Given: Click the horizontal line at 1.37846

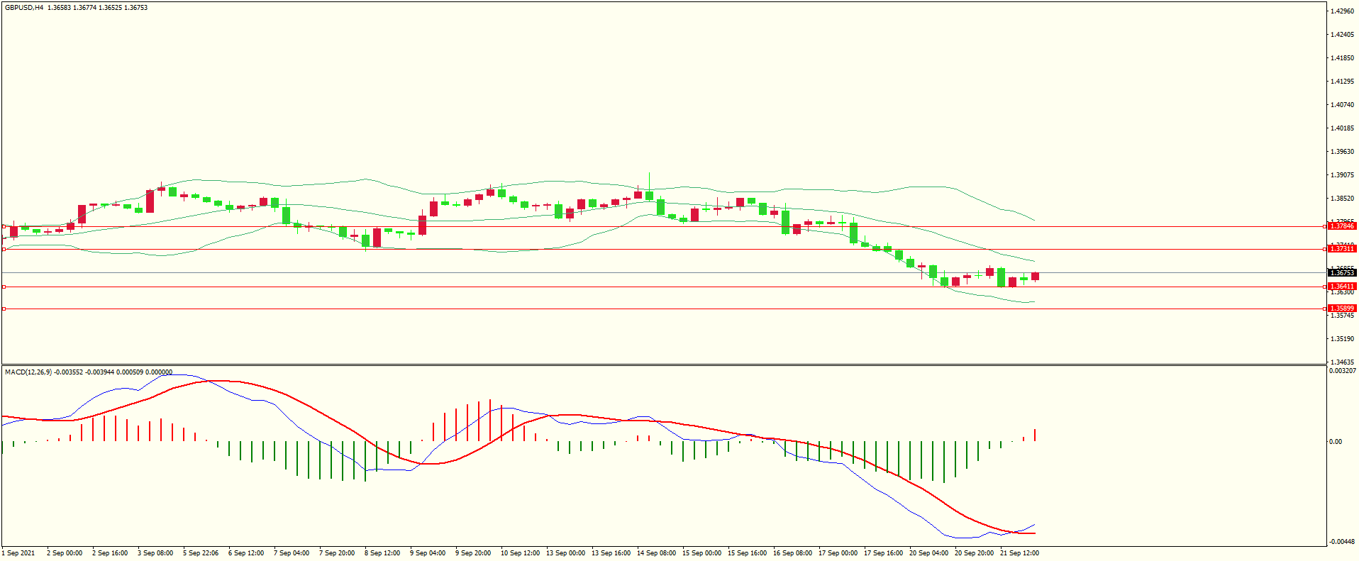Looking at the screenshot, I should pyautogui.click(x=663, y=226).
